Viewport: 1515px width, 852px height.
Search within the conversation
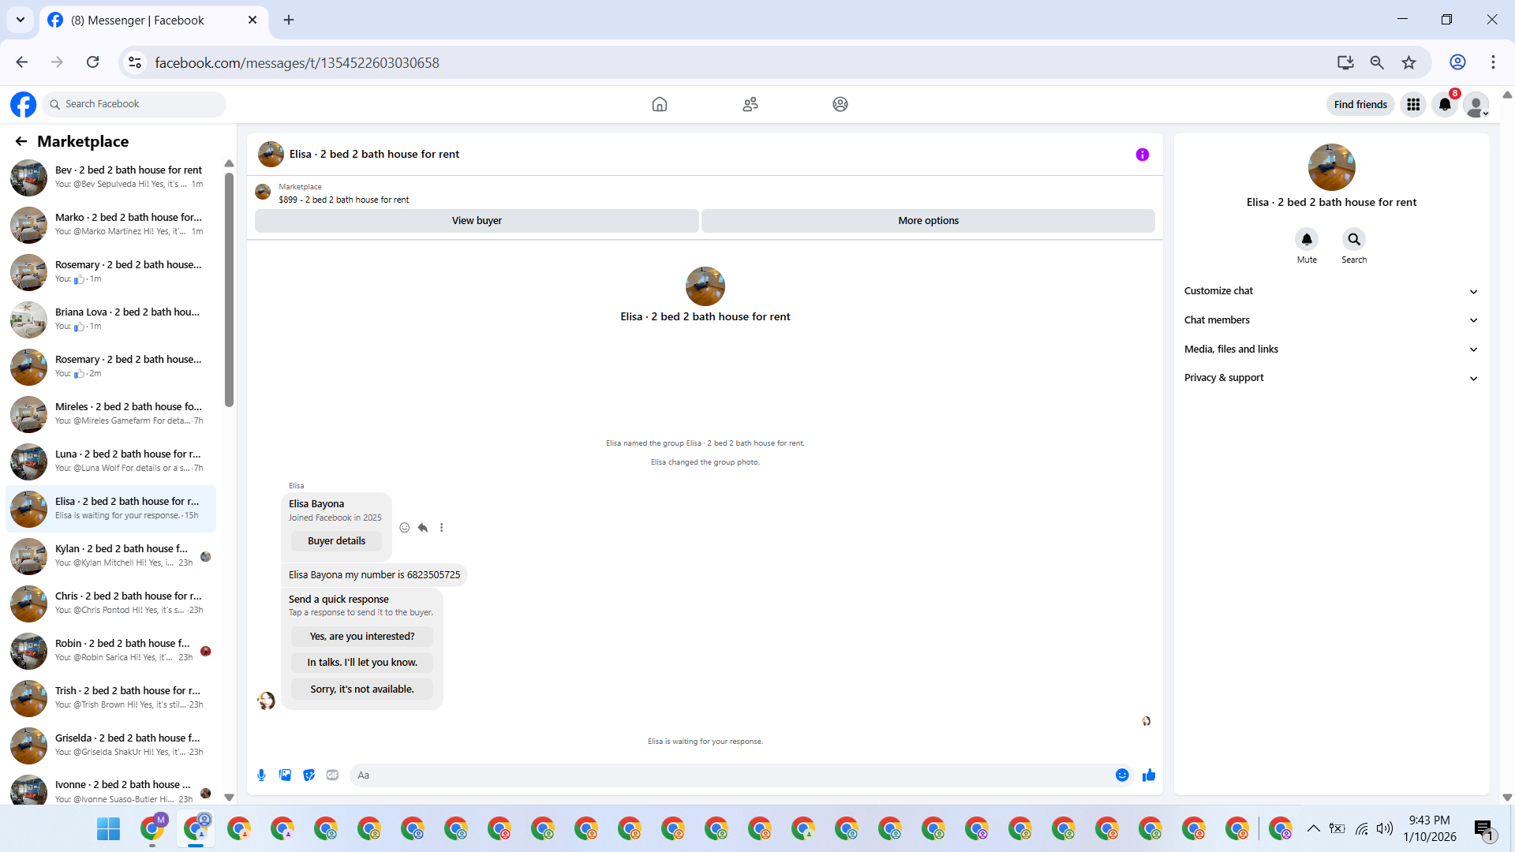coord(1354,240)
